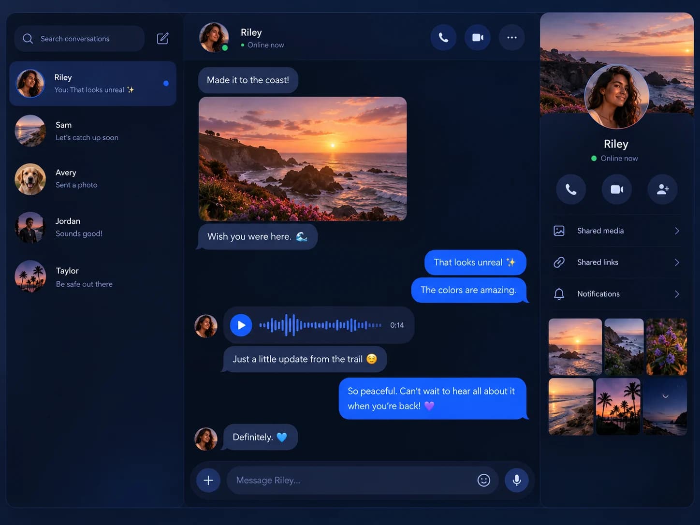Play Riley's voice message
Image resolution: width=700 pixels, height=525 pixels.
pyautogui.click(x=241, y=325)
